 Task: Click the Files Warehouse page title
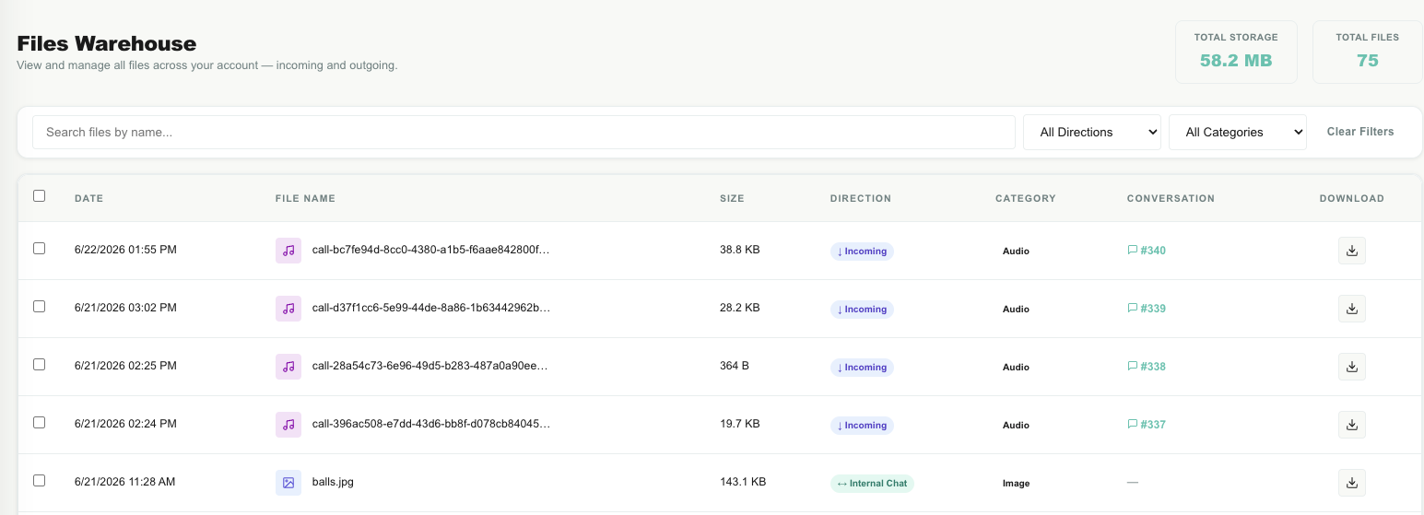click(x=107, y=43)
